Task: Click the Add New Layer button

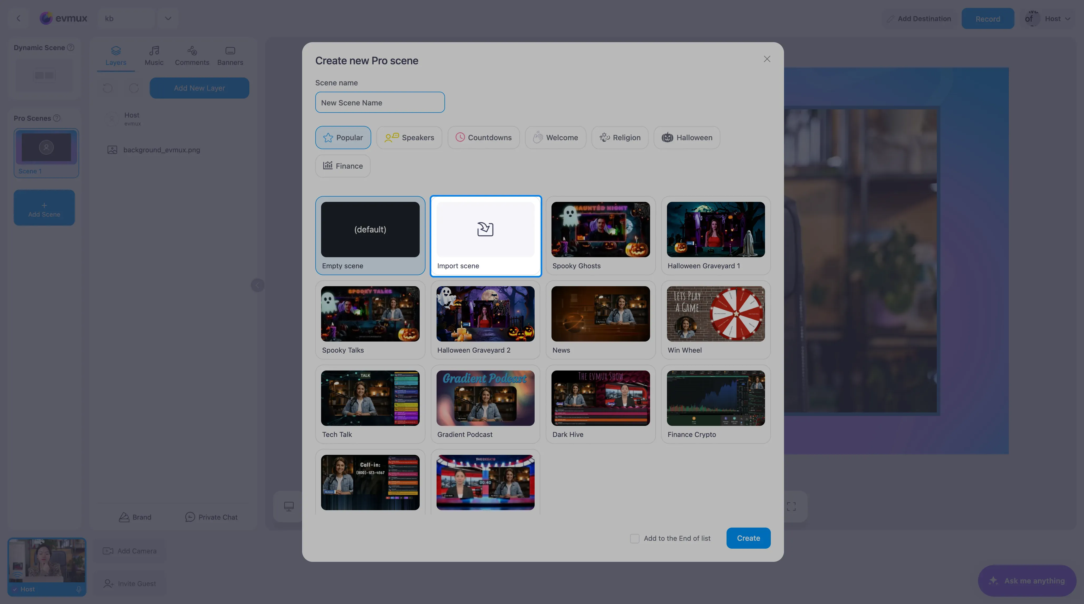Action: point(199,88)
